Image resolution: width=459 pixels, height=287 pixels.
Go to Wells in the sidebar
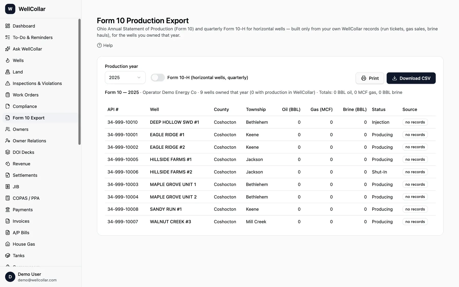pyautogui.click(x=40, y=60)
